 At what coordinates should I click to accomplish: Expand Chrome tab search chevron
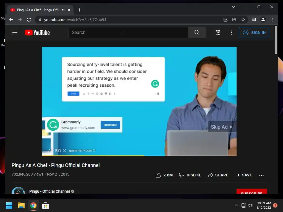(x=233, y=7)
